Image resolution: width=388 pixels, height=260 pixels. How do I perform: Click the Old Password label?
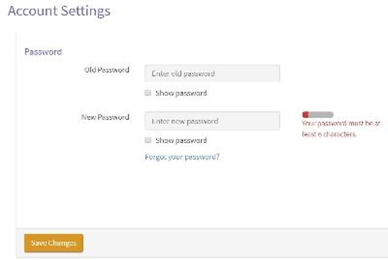pyautogui.click(x=106, y=70)
